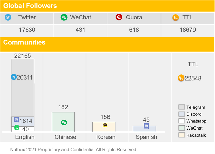Click the red Quora icon

tap(119, 17)
